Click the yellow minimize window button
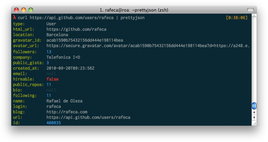Screen dimensions: 268x142 (24, 10)
